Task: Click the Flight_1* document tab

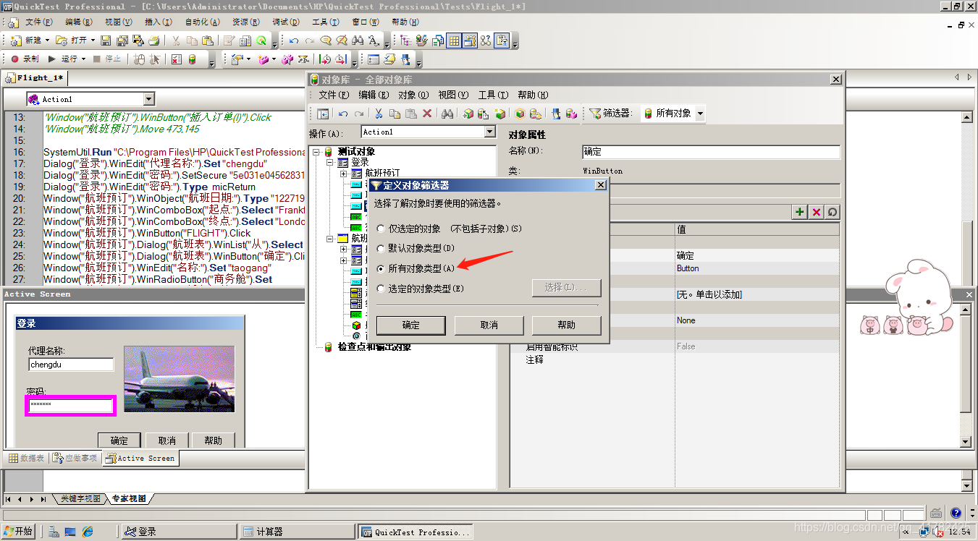Action: click(x=35, y=77)
